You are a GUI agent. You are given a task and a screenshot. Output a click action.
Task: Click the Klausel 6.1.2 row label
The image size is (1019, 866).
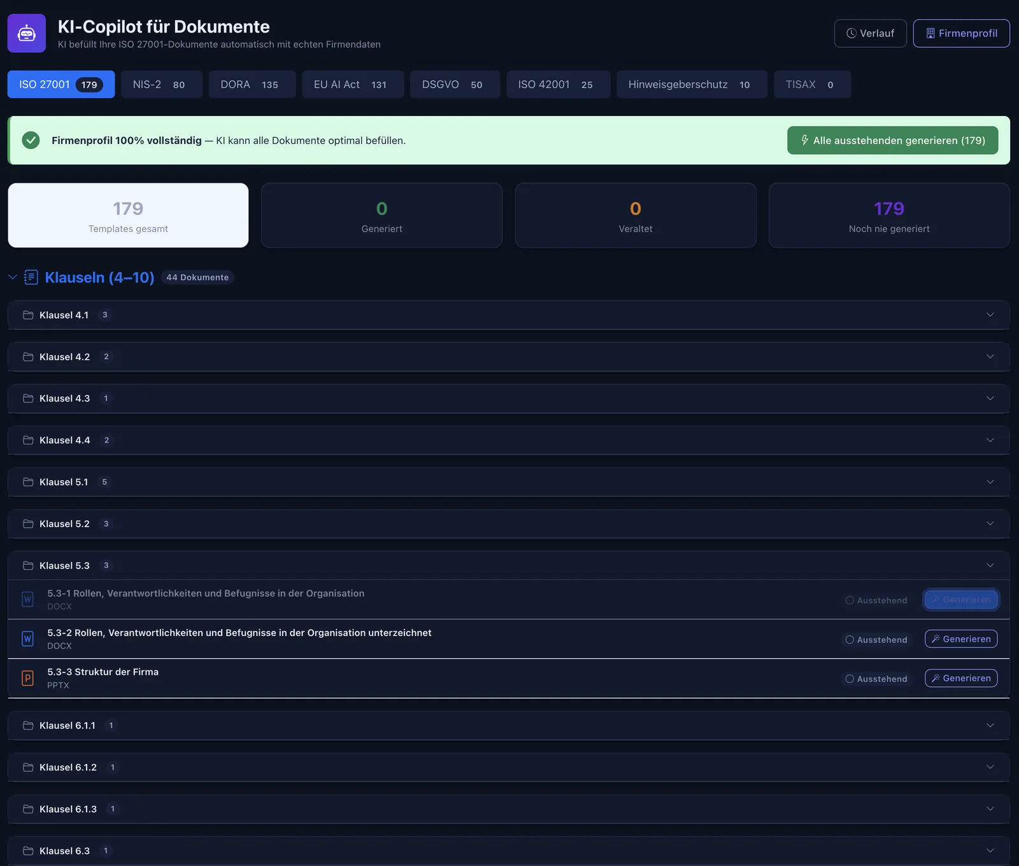click(x=68, y=767)
